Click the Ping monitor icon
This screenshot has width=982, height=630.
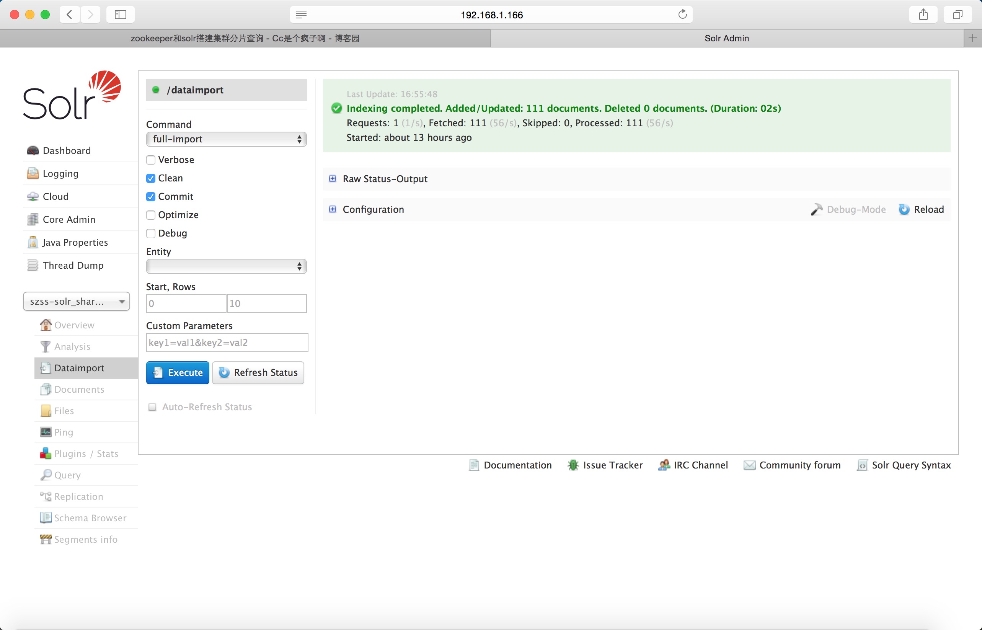(46, 432)
